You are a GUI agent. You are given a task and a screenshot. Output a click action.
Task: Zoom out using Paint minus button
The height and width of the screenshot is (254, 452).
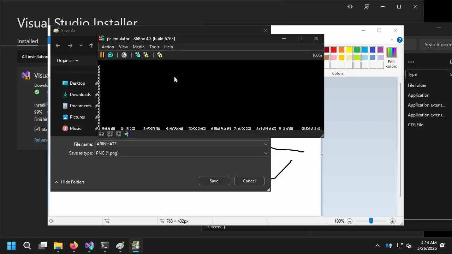350,221
